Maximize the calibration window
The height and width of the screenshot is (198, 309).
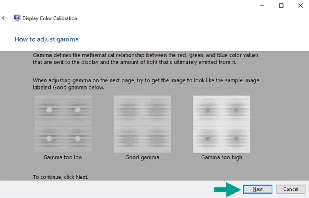point(281,6)
